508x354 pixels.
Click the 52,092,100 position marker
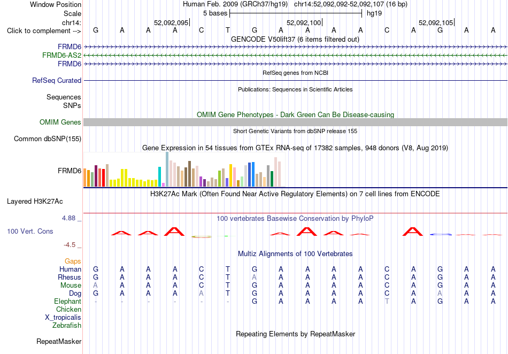[304, 22]
